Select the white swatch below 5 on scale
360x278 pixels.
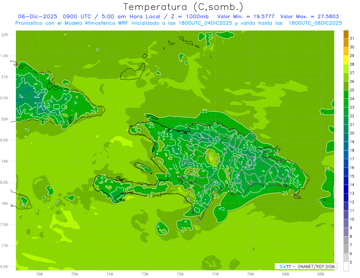[346, 267]
